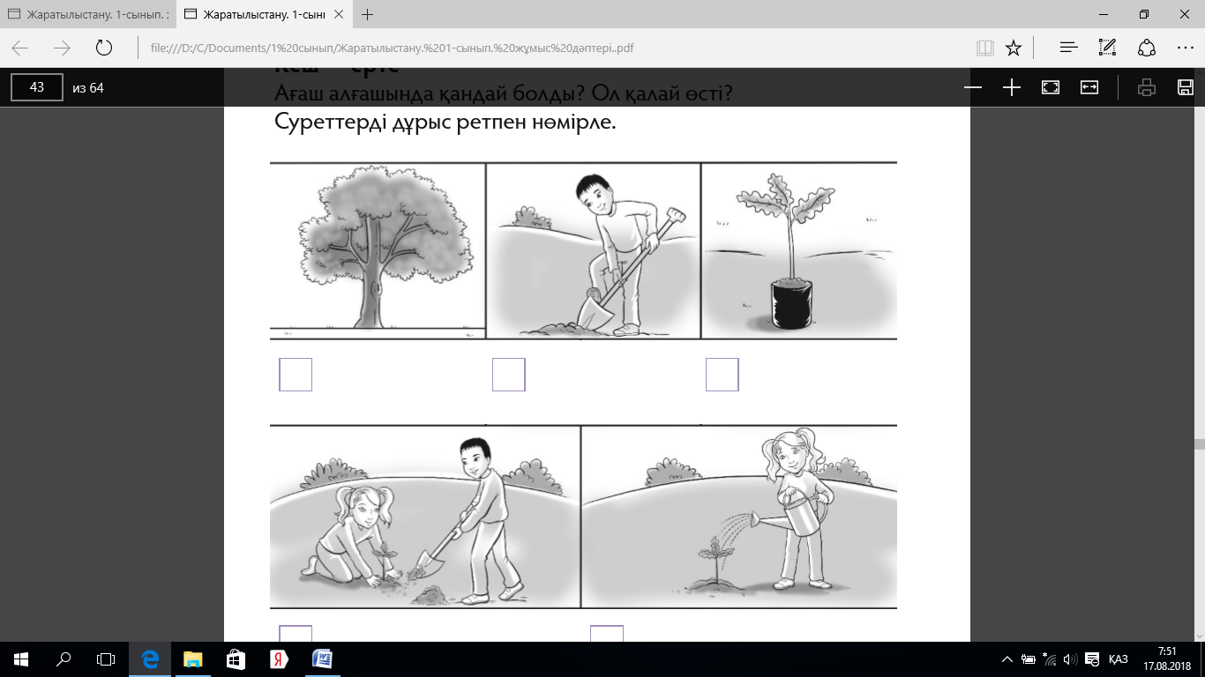Open Word from the taskbar

pos(321,659)
